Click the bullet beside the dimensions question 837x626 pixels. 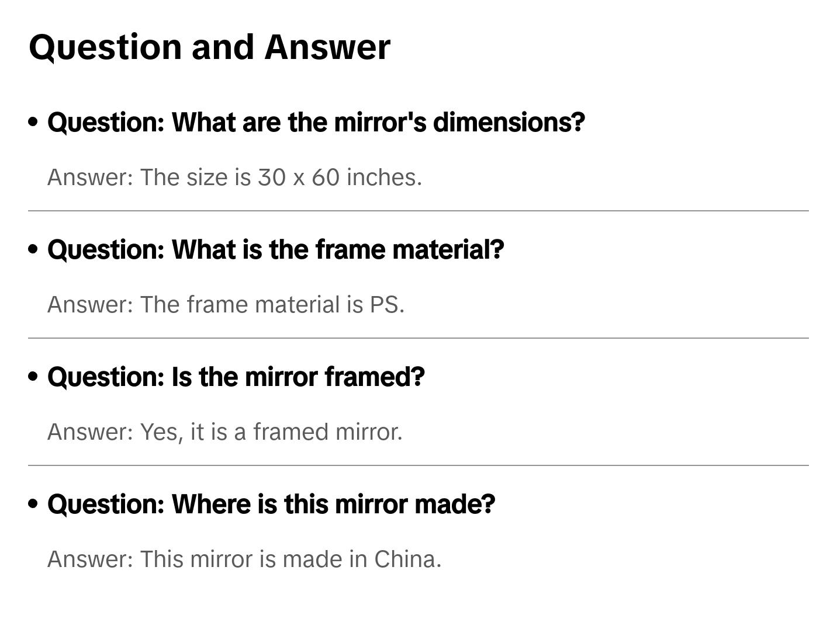tap(33, 122)
